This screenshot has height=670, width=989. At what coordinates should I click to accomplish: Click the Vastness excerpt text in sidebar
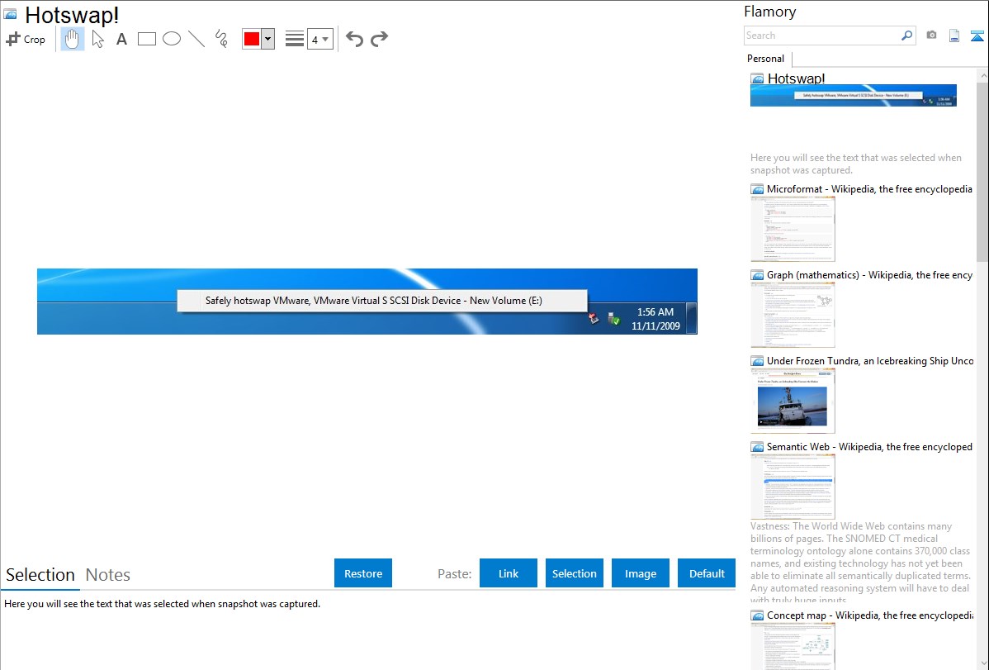tap(860, 563)
